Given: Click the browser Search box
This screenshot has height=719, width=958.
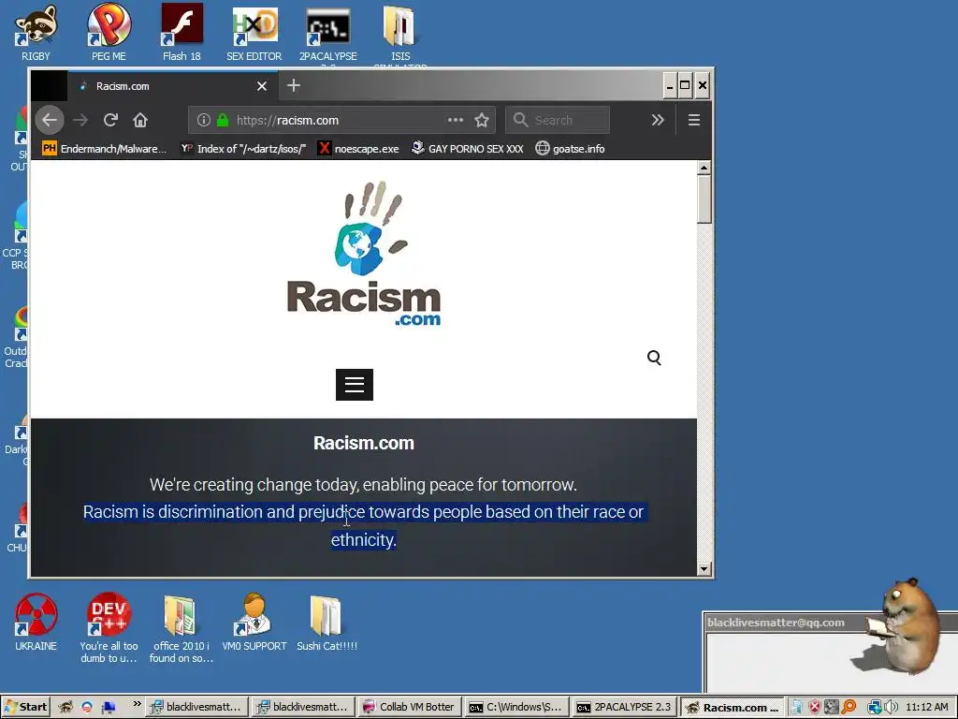Looking at the screenshot, I should pyautogui.click(x=558, y=120).
